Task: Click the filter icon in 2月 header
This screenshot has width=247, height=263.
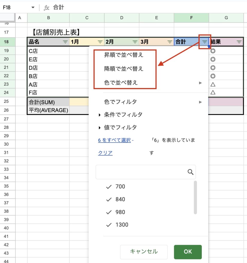Action: coord(135,42)
